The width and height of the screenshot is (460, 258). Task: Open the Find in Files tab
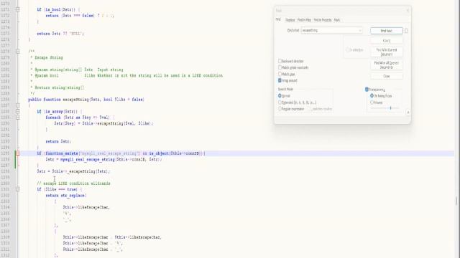(x=304, y=20)
